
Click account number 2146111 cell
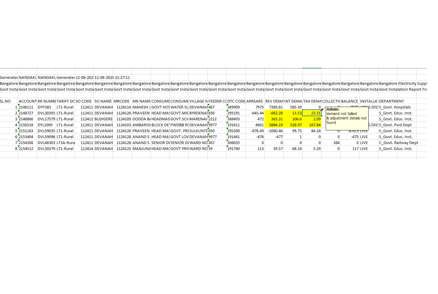coord(27,107)
